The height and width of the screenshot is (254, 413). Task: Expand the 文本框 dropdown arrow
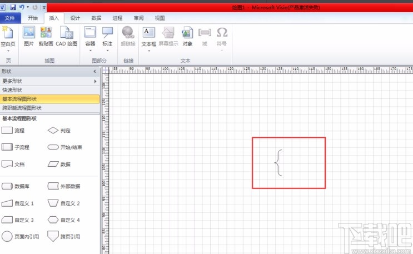tap(149, 51)
